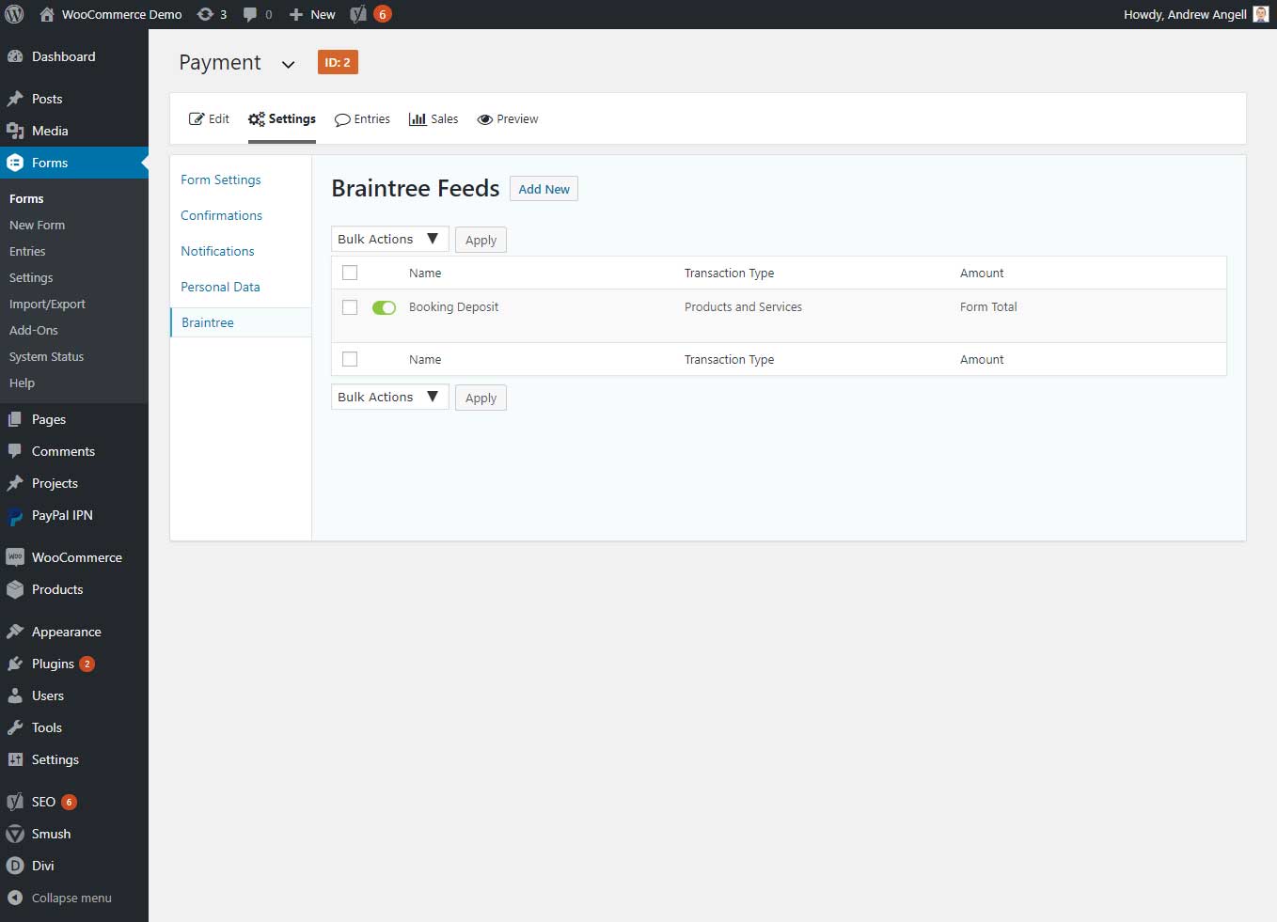This screenshot has height=922, width=1277.
Task: Open the comments bubble icon in admin bar
Action: pyautogui.click(x=250, y=14)
